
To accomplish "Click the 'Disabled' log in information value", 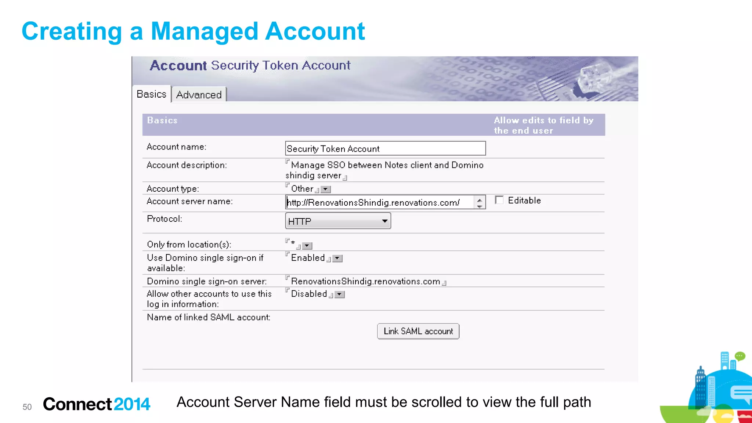I will coord(309,294).
